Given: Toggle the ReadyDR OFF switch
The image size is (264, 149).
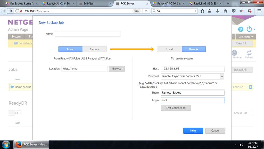Looking at the screenshot, I should 15,113.
